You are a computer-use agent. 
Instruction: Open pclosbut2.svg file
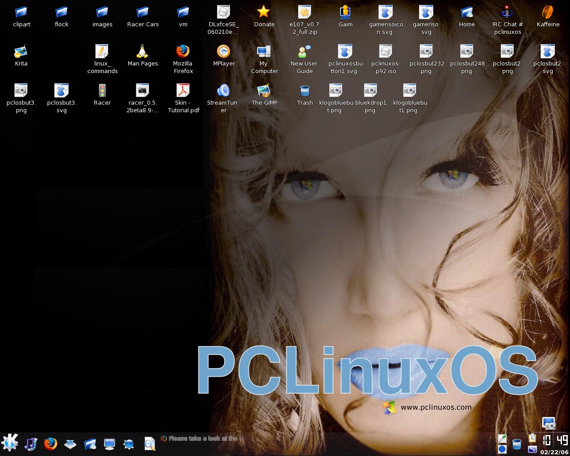point(548,52)
